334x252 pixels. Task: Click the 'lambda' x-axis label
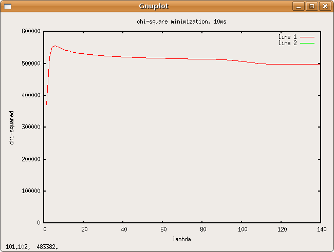[181, 239]
